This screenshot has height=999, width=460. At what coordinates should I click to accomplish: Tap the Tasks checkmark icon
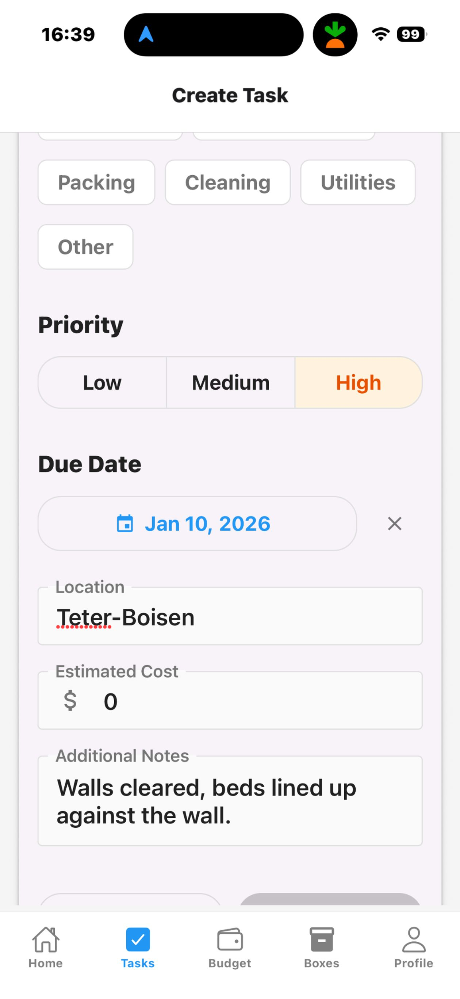[x=138, y=939]
